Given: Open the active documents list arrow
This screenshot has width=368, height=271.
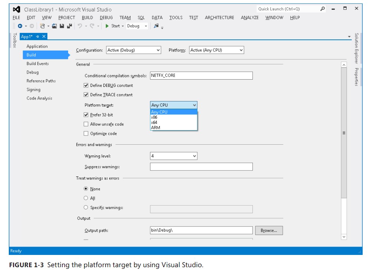Looking at the screenshot, I should [349, 37].
